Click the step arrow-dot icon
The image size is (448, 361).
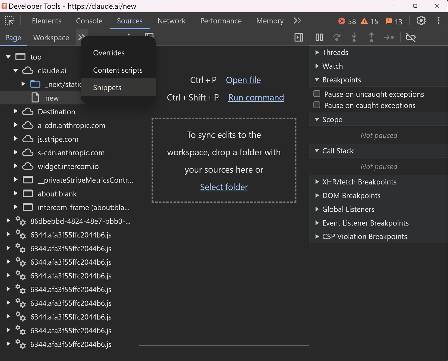(389, 37)
